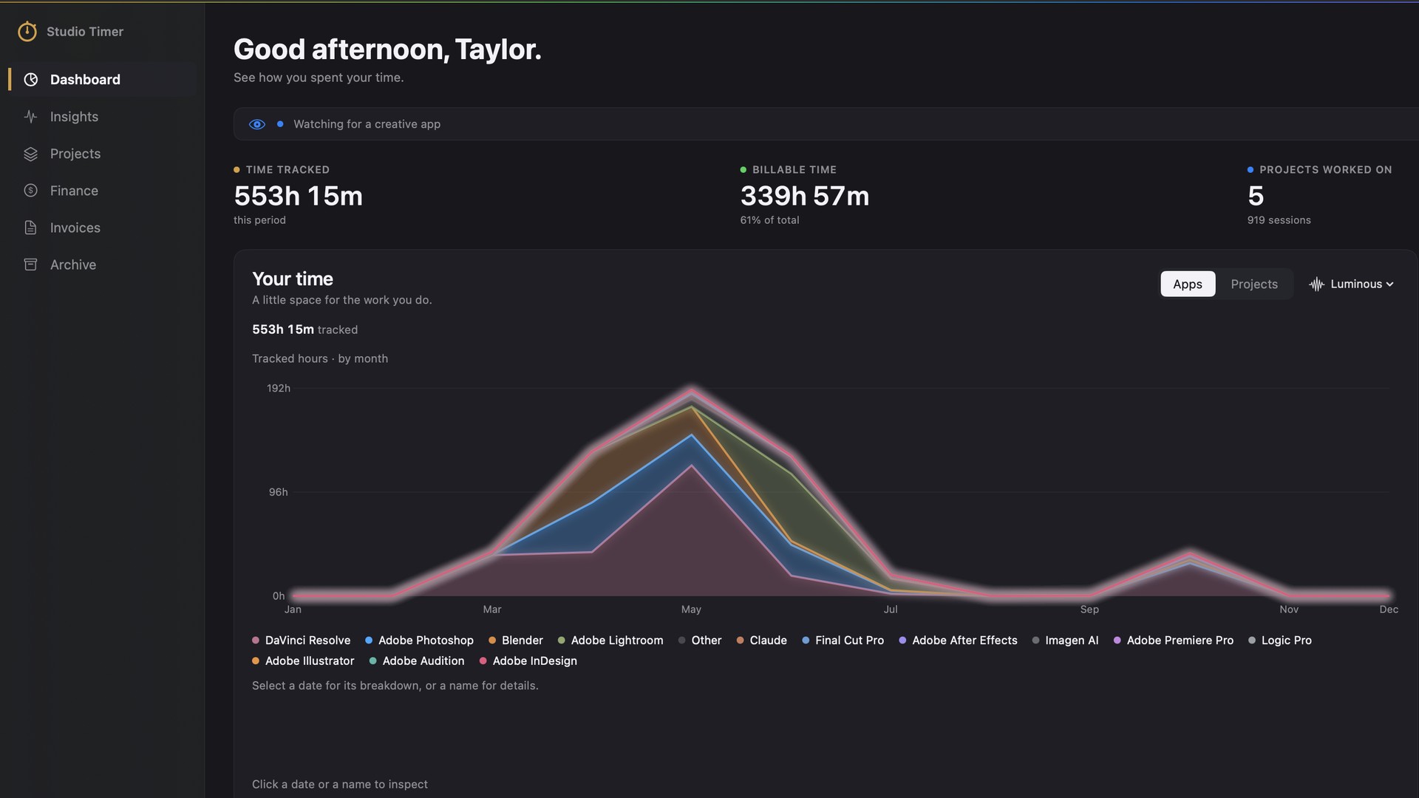Click the Nov label on chart axis

pyautogui.click(x=1289, y=610)
